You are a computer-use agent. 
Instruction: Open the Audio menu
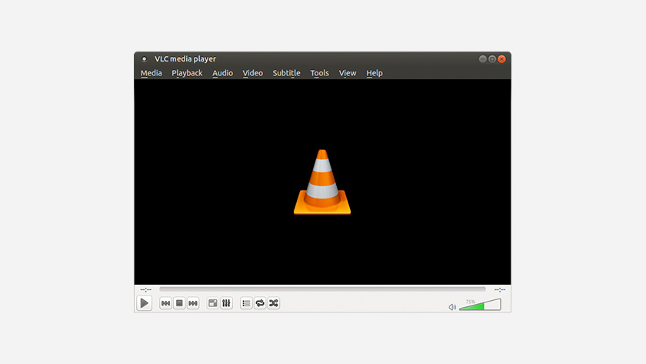click(222, 73)
